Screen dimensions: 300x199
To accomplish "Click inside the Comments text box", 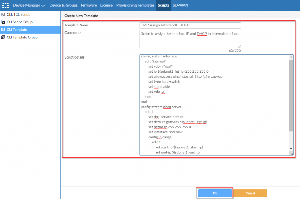I will (190, 39).
